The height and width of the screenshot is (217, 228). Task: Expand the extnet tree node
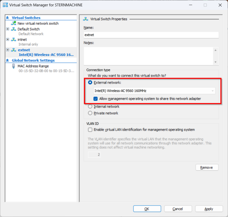point(8,50)
